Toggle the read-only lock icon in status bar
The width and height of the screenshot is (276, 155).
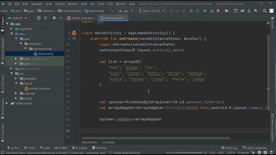tap(253, 152)
